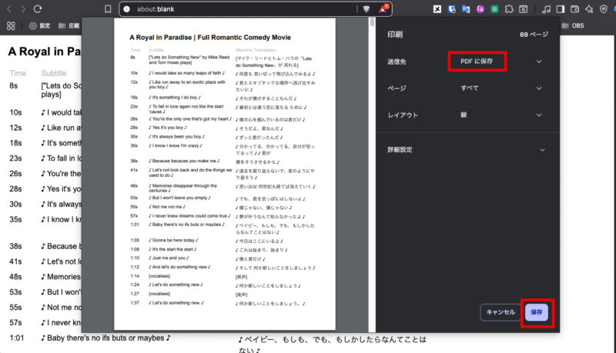The width and height of the screenshot is (616, 353).
Task: Open the green ChatGPT extension icon
Action: click(x=494, y=9)
